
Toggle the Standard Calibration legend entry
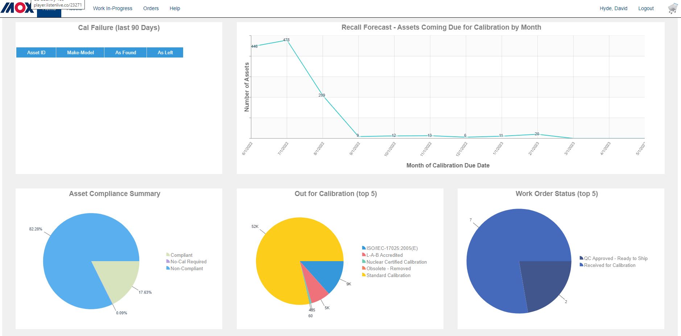pos(388,275)
